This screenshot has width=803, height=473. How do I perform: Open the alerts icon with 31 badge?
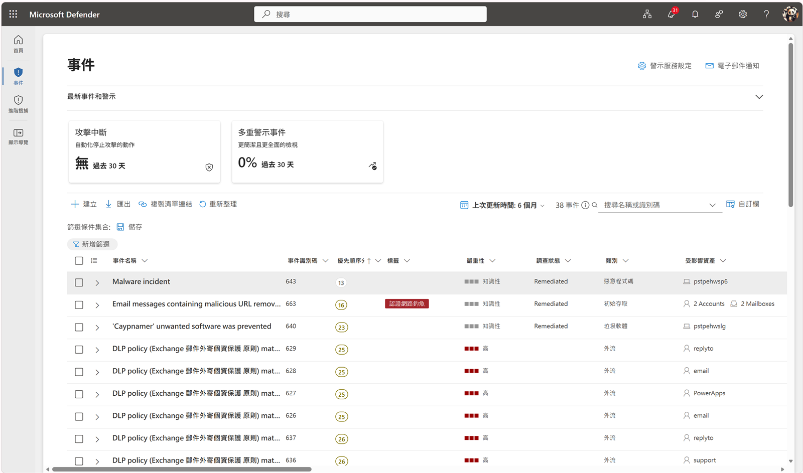[x=672, y=14]
